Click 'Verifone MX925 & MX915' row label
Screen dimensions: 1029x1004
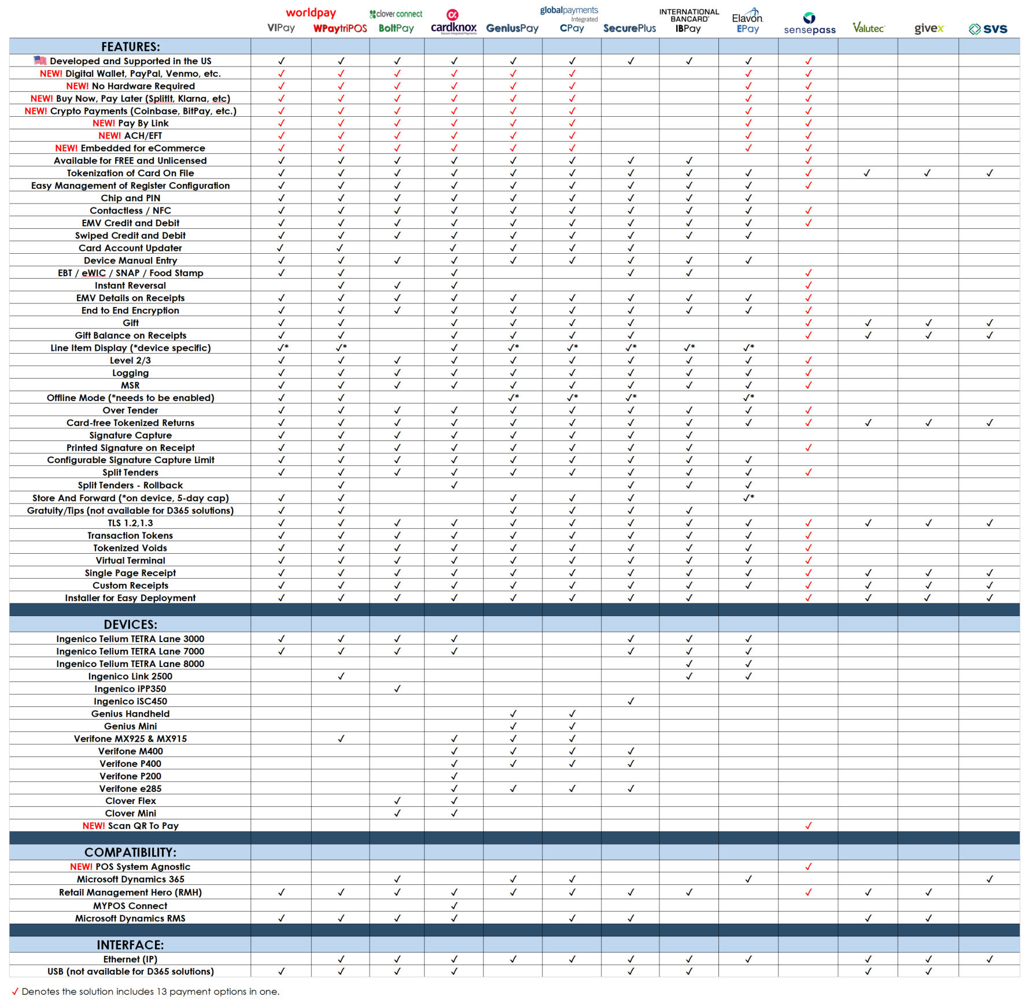(131, 739)
